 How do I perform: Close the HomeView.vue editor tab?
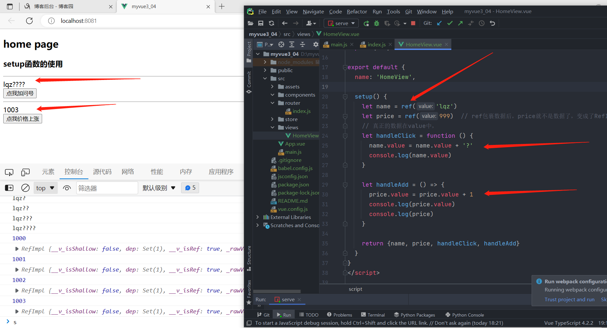click(x=446, y=44)
